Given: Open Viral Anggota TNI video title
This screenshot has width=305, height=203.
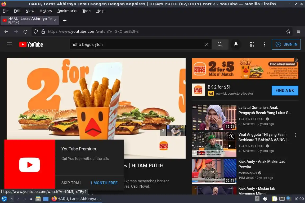Looking at the screenshot, I should 264,137.
